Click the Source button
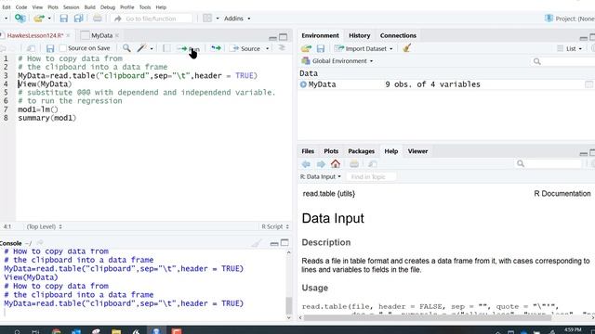Viewport: 595px width, 334px height. [x=246, y=48]
